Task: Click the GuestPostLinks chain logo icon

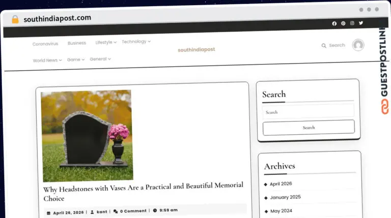Action: tap(385, 107)
